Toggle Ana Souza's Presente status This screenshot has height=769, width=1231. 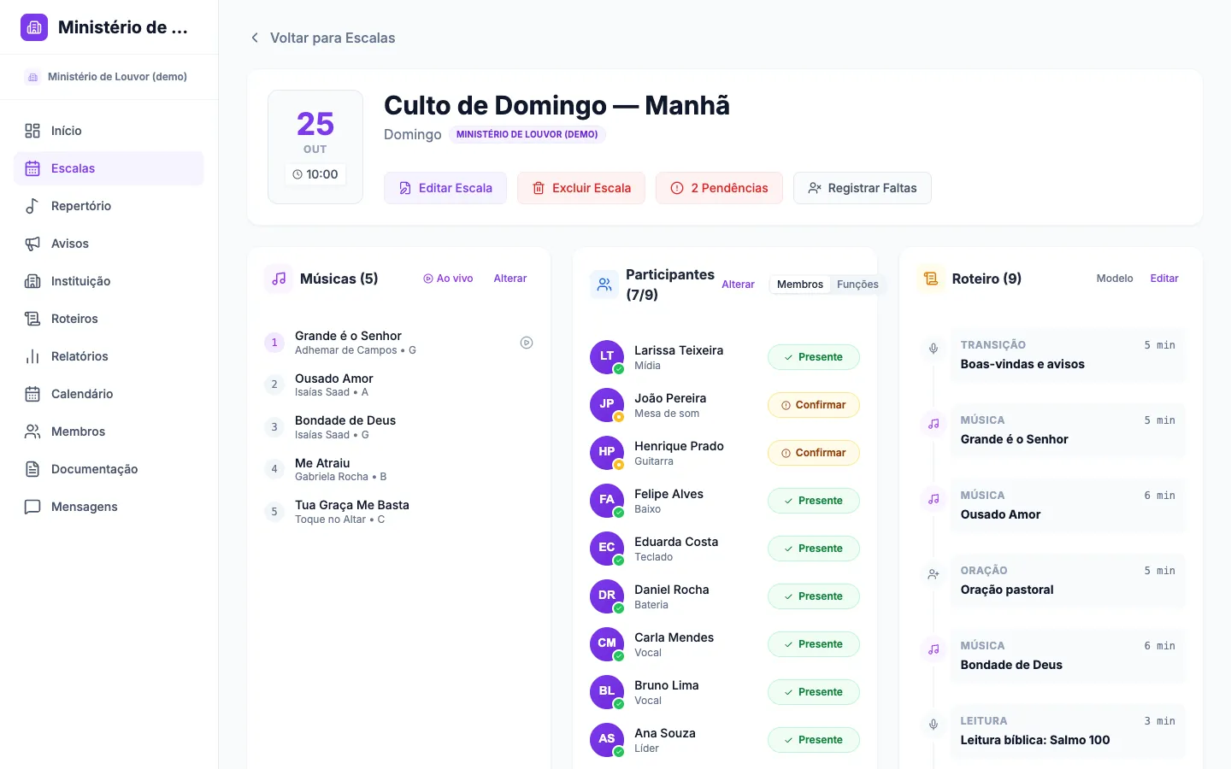coord(814,740)
